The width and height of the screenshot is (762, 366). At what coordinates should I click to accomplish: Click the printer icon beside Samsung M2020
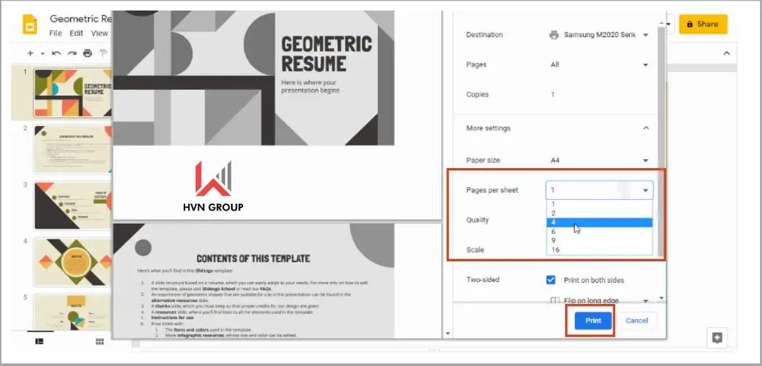point(554,34)
